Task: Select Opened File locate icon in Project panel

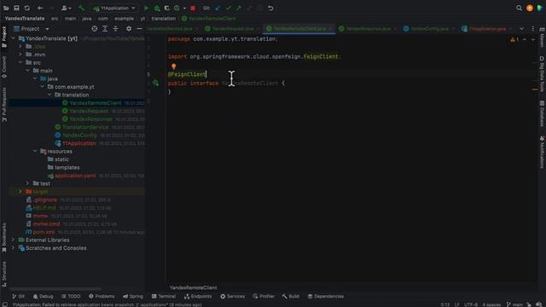Action: [x=95, y=29]
